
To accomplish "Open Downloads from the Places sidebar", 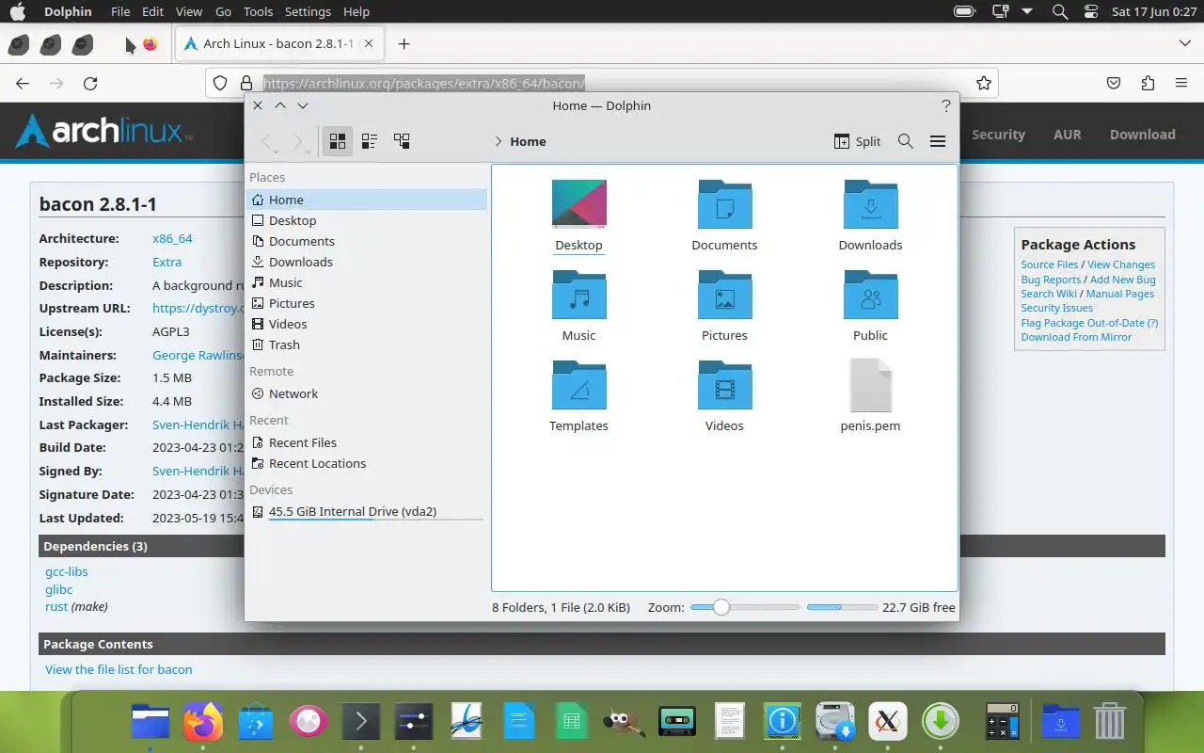I will [x=367, y=262].
